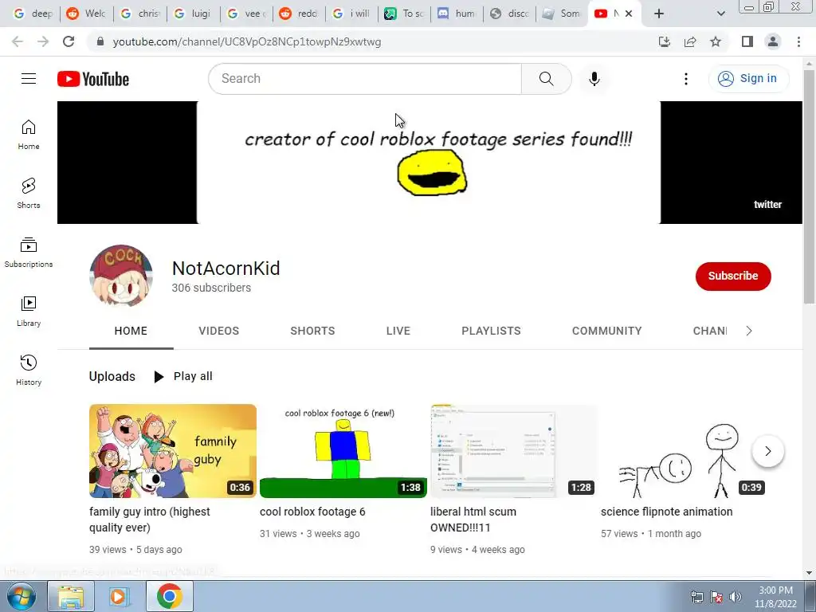816x612 pixels.
Task: Click cool roblox footage 6 thumbnail
Action: [x=343, y=451]
